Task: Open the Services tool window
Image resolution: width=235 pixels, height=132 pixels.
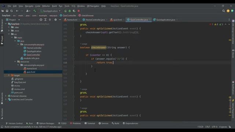Action: [x=104, y=124]
